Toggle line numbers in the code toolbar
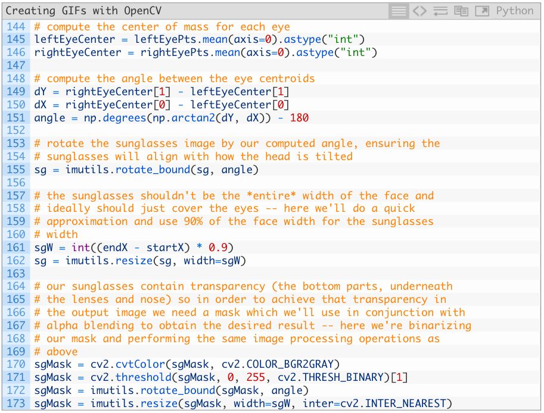 pos(398,11)
